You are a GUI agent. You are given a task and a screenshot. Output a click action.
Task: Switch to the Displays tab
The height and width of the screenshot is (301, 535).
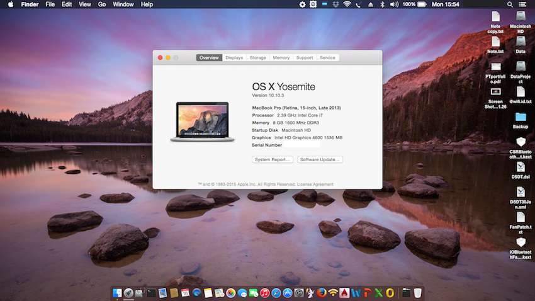234,58
